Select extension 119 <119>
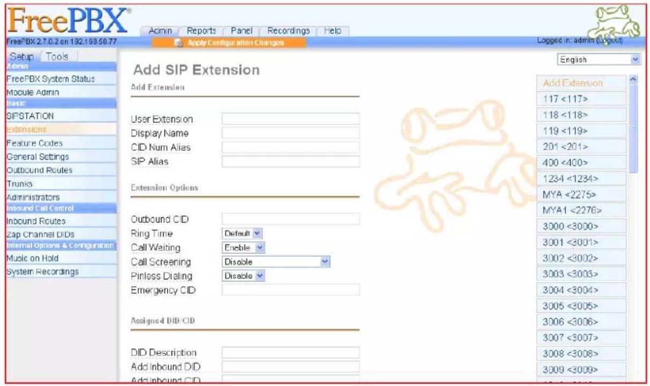This screenshot has height=386, width=650. (581, 131)
